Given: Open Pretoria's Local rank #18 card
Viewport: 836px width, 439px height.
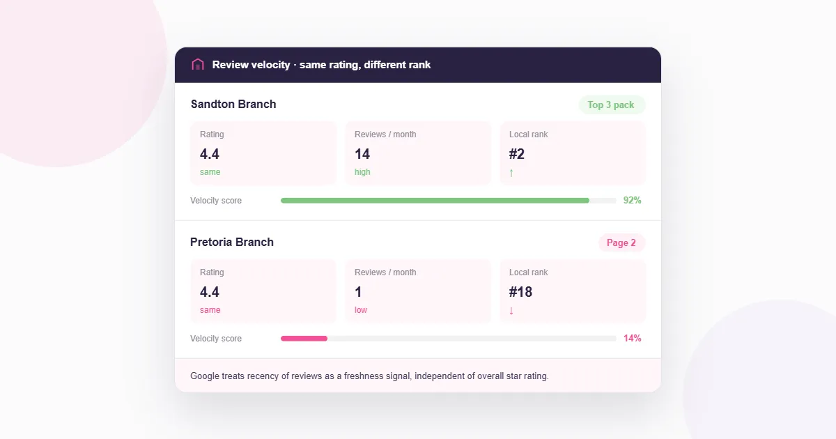Looking at the screenshot, I should click(x=573, y=291).
